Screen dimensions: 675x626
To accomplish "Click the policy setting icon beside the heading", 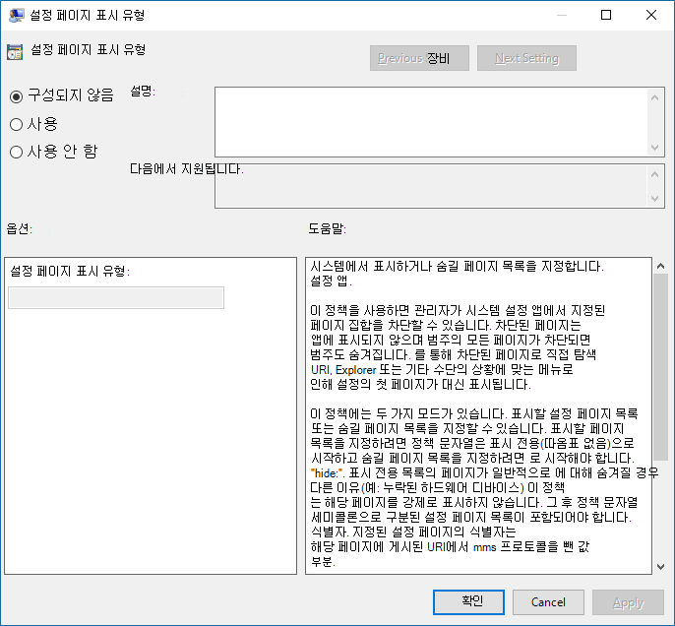I will coord(15,52).
